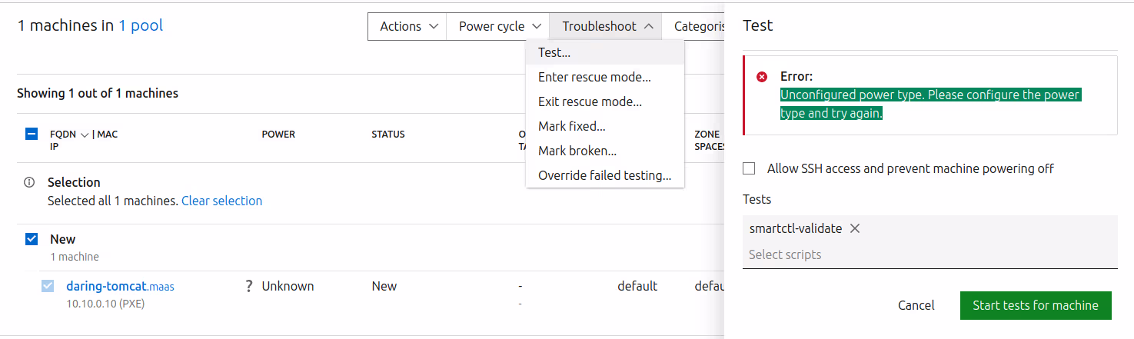
Task: Uncheck the New group checkbox
Action: 32,239
